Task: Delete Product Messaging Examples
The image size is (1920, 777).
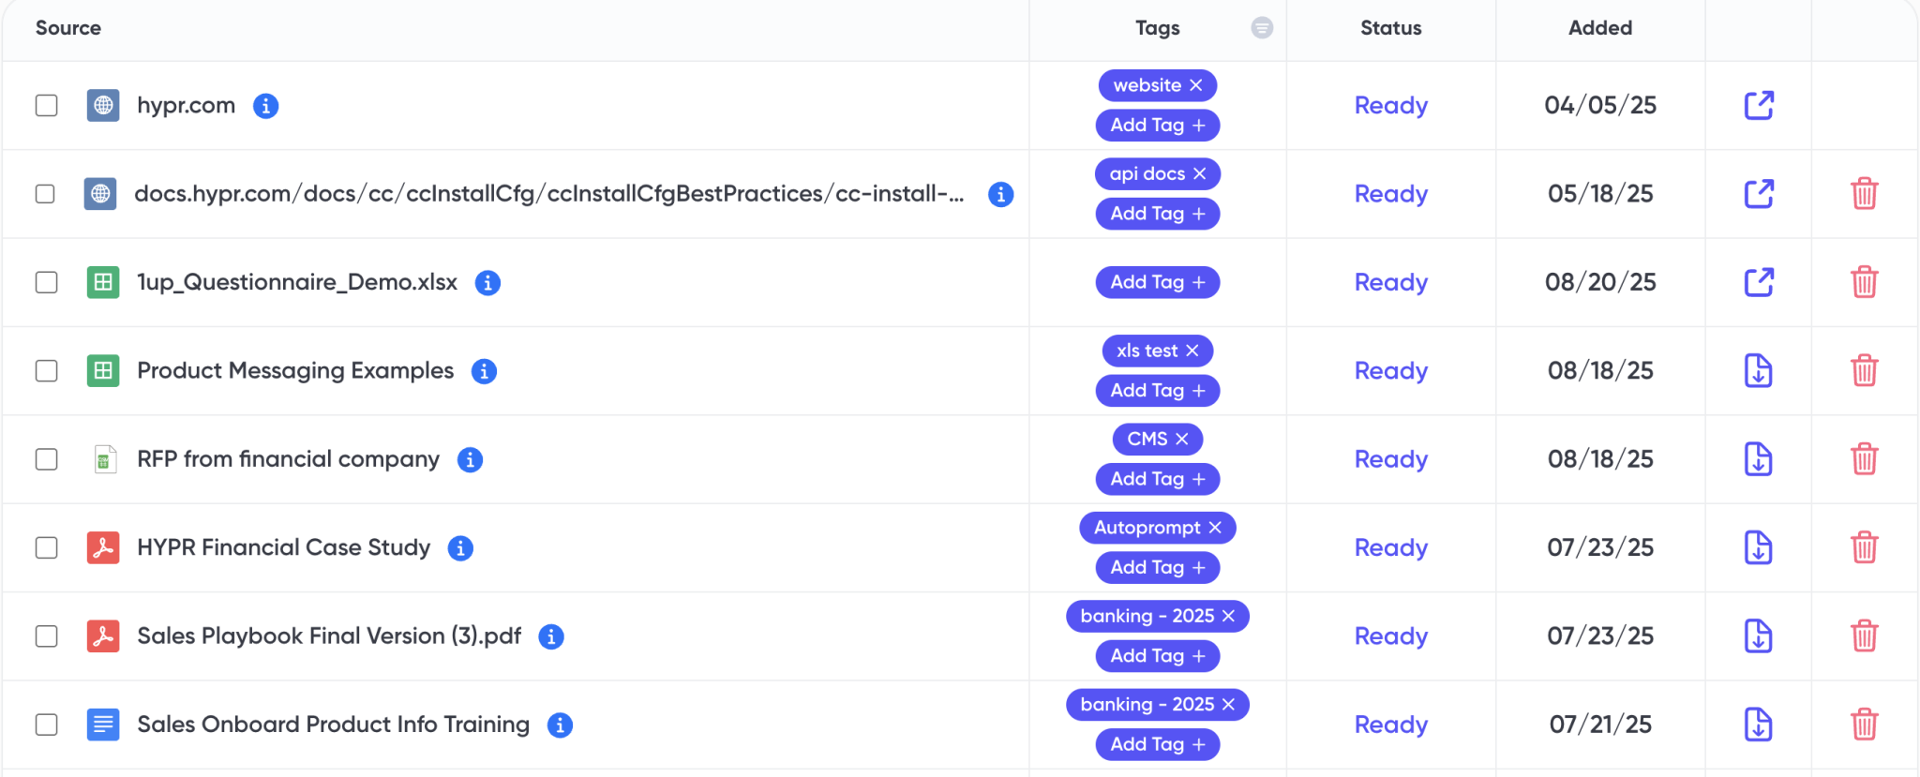Action: [x=1865, y=371]
